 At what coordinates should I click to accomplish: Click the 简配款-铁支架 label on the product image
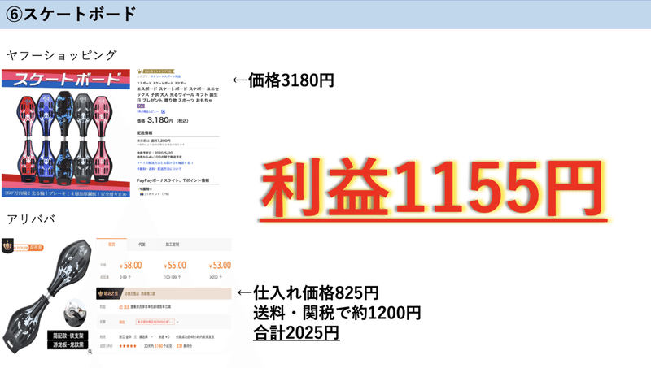68,336
